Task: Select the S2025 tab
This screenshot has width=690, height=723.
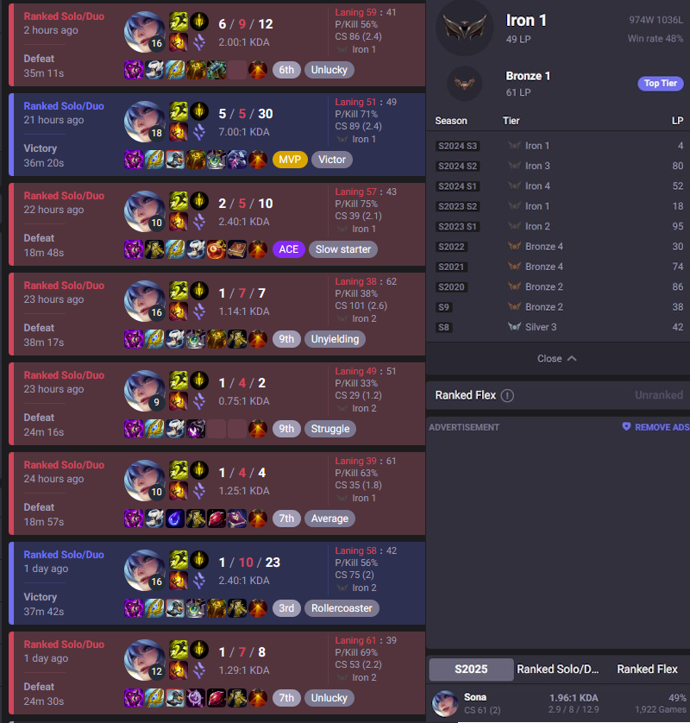Action: (471, 669)
